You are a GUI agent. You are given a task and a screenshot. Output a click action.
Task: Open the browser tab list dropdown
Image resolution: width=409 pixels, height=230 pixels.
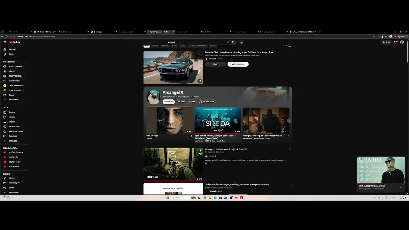click(2, 32)
